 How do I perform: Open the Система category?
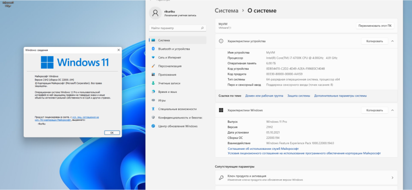[x=178, y=40]
